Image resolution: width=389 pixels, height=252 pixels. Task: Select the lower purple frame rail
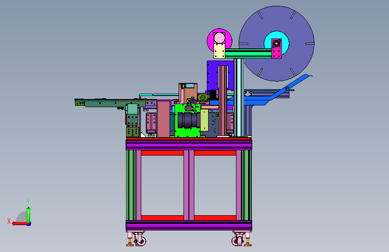[189, 226]
